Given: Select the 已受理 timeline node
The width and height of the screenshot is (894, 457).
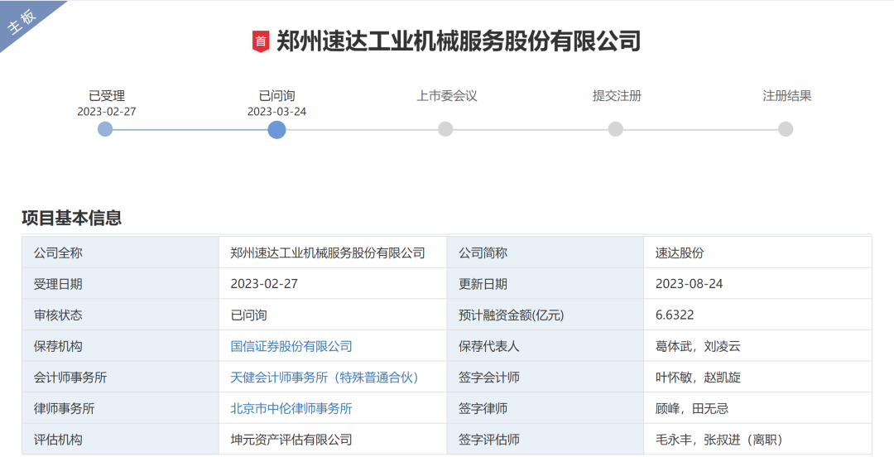Looking at the screenshot, I should (105, 129).
